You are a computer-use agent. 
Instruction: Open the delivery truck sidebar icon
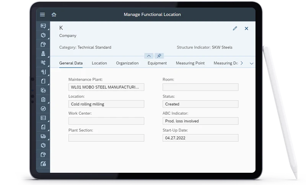[x=43, y=136]
